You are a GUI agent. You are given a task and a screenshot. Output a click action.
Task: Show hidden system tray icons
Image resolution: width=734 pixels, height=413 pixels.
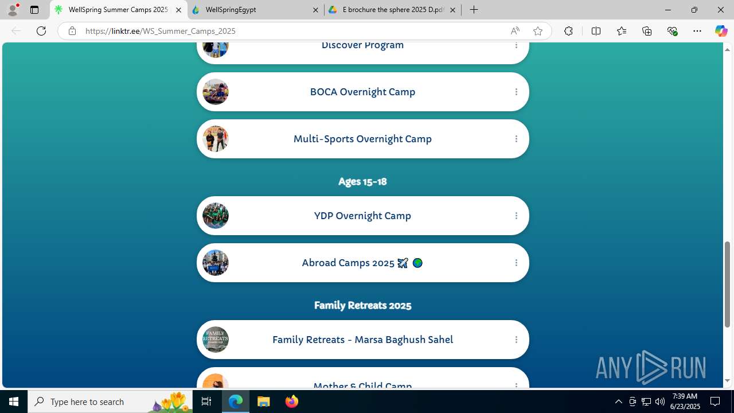tap(618, 402)
